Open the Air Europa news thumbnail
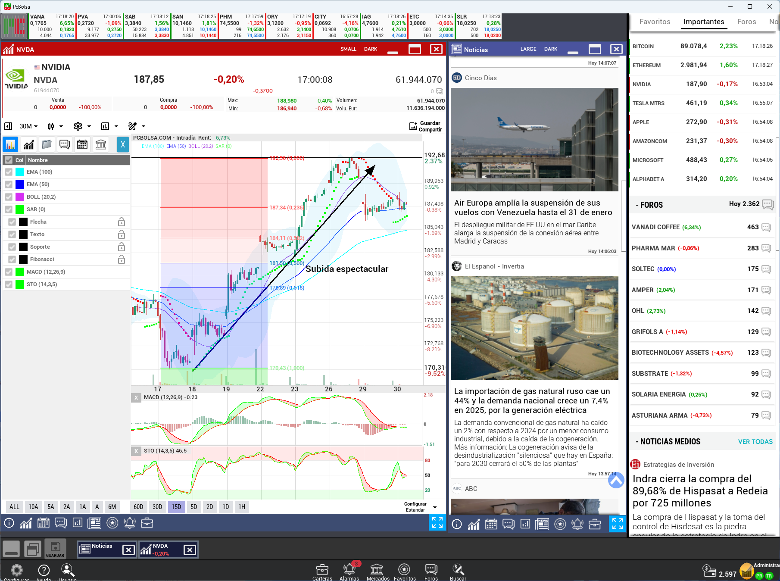This screenshot has width=780, height=581. coord(534,140)
